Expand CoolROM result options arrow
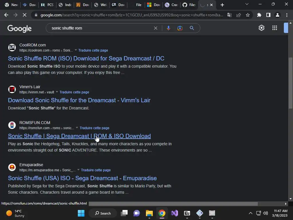The width and height of the screenshot is (293, 220). click(x=76, y=50)
